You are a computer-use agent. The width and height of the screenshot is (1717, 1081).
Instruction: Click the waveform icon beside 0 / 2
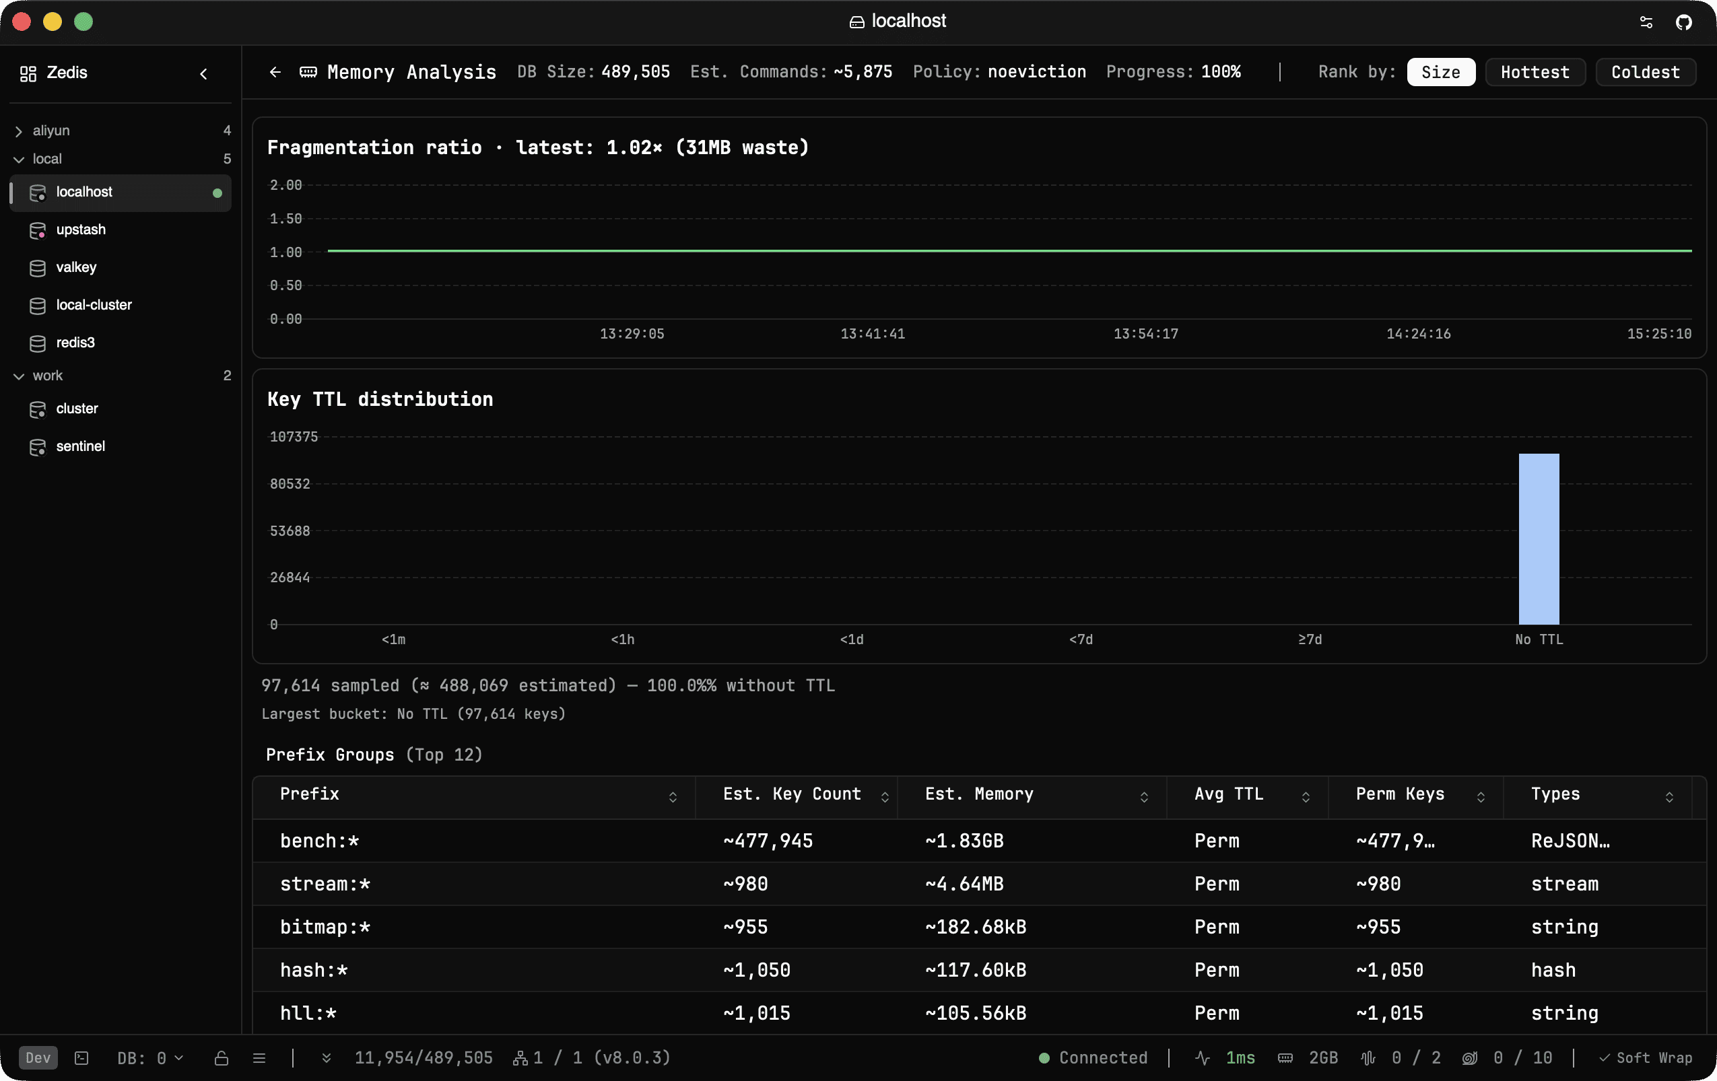(x=1368, y=1058)
